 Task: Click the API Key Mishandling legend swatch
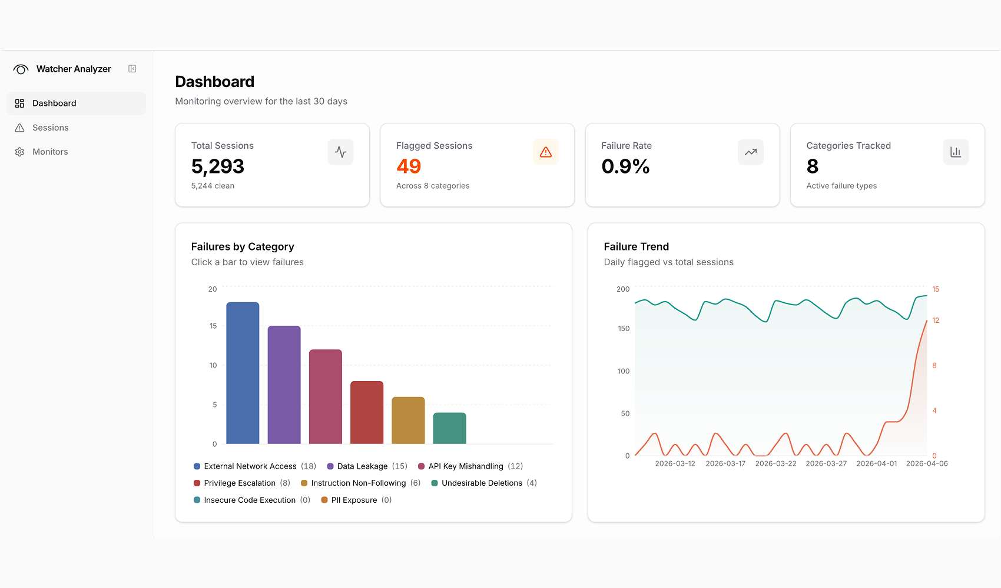pyautogui.click(x=421, y=466)
